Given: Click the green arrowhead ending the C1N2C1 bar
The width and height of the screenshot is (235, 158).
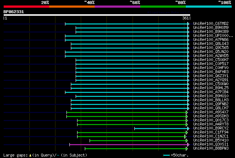Looking at the screenshot, I should (x=185, y=136).
